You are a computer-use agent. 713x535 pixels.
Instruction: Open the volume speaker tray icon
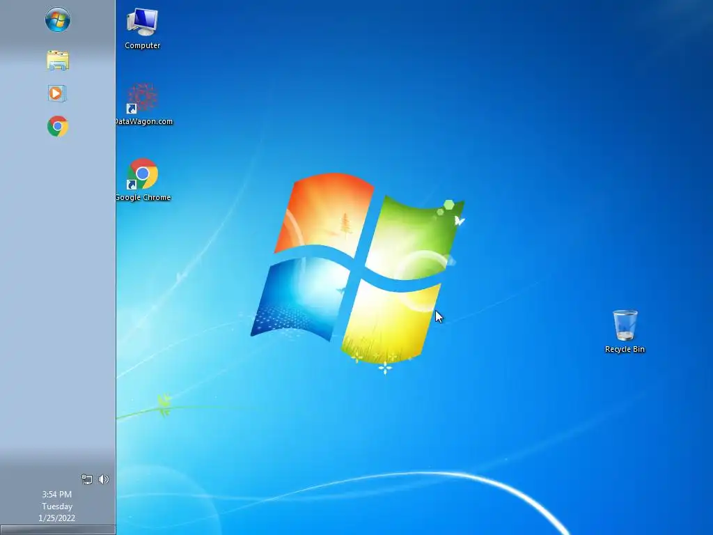(104, 479)
